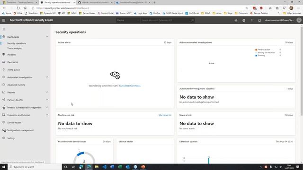Viewport: 303px width, 170px height.
Task: Open Task View on taskbar
Action: [73, 167]
